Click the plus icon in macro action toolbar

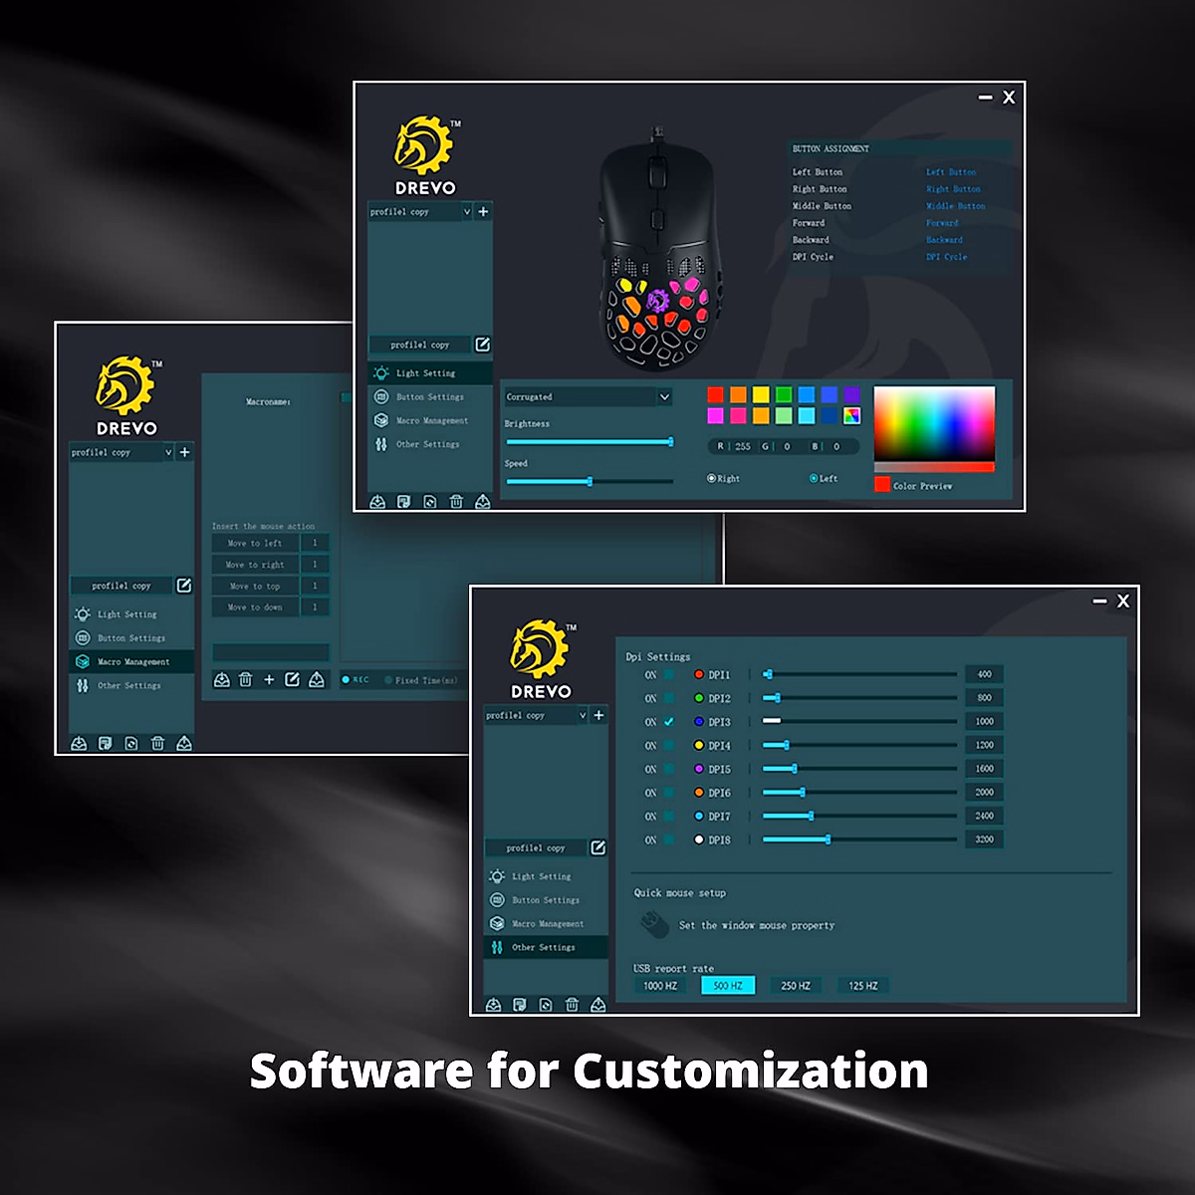tap(269, 679)
